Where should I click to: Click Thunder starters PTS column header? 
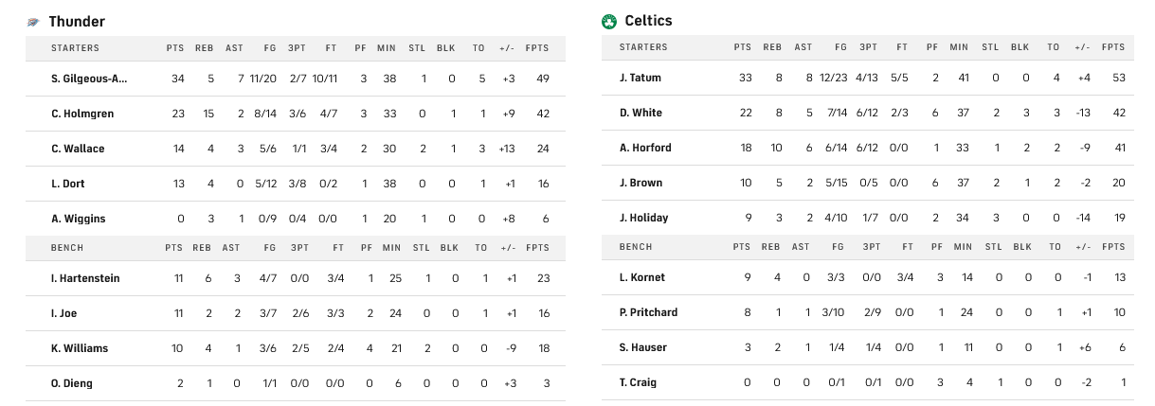pos(175,47)
